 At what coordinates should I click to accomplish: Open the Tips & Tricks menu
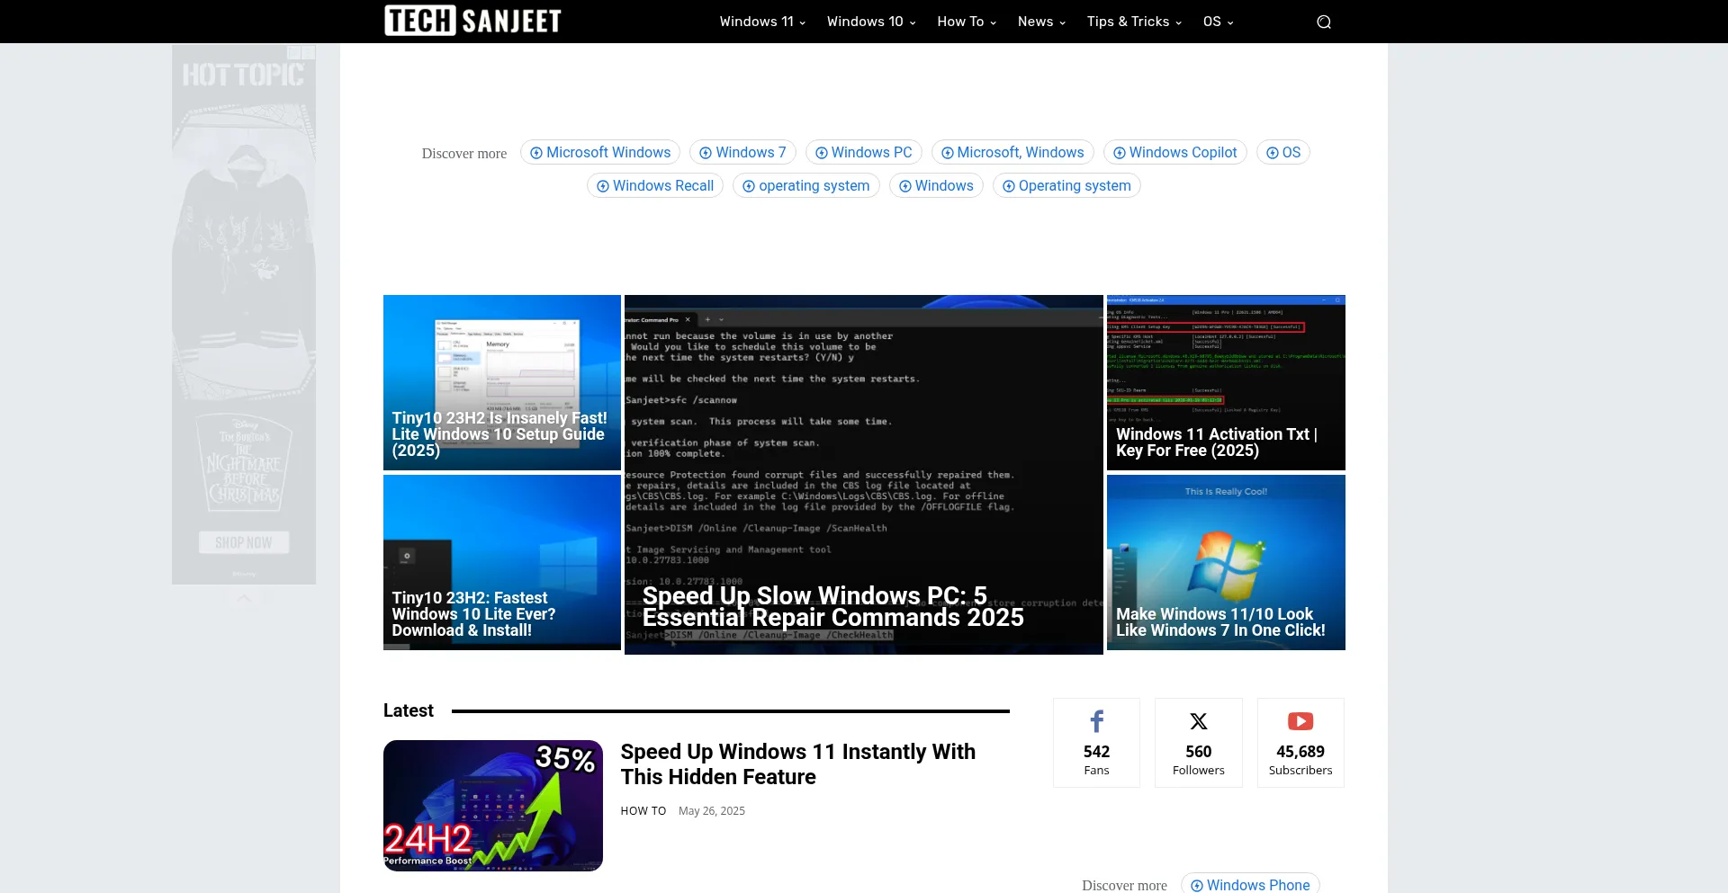tap(1133, 22)
